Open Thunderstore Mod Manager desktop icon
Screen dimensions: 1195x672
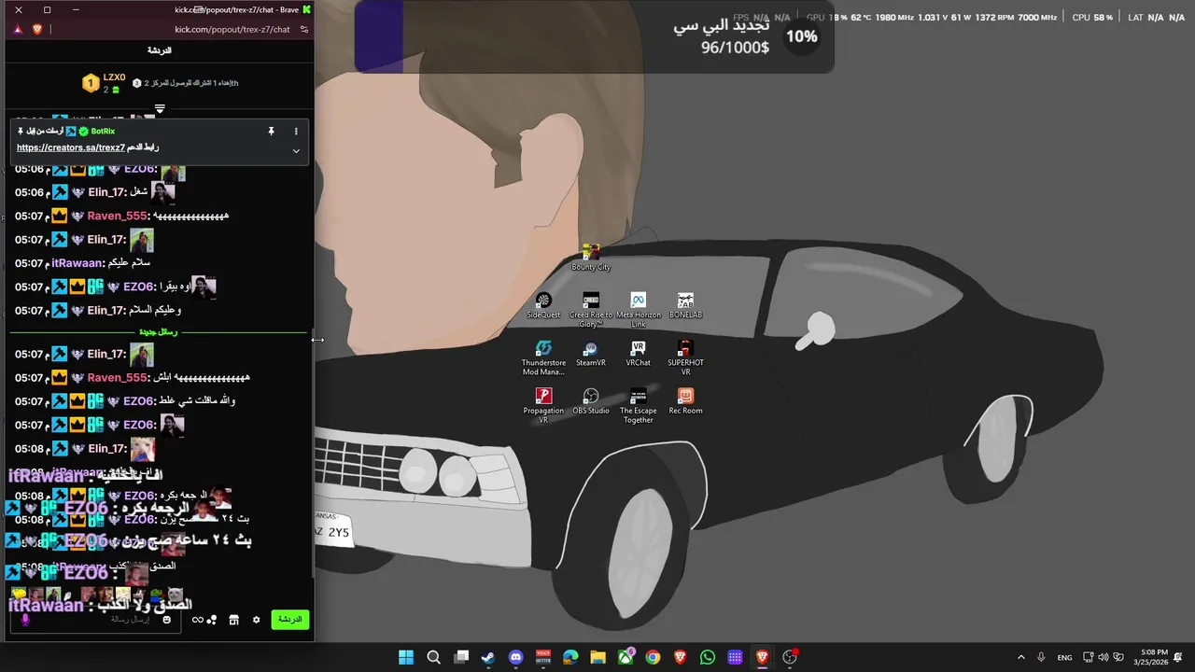tap(543, 357)
